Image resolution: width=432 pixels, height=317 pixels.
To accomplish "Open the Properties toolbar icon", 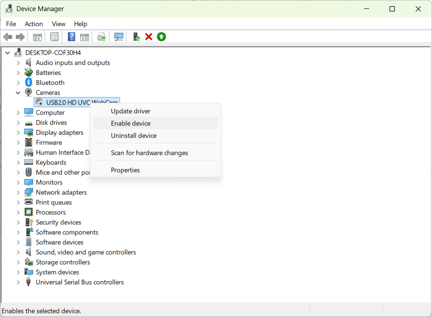I will [x=54, y=37].
